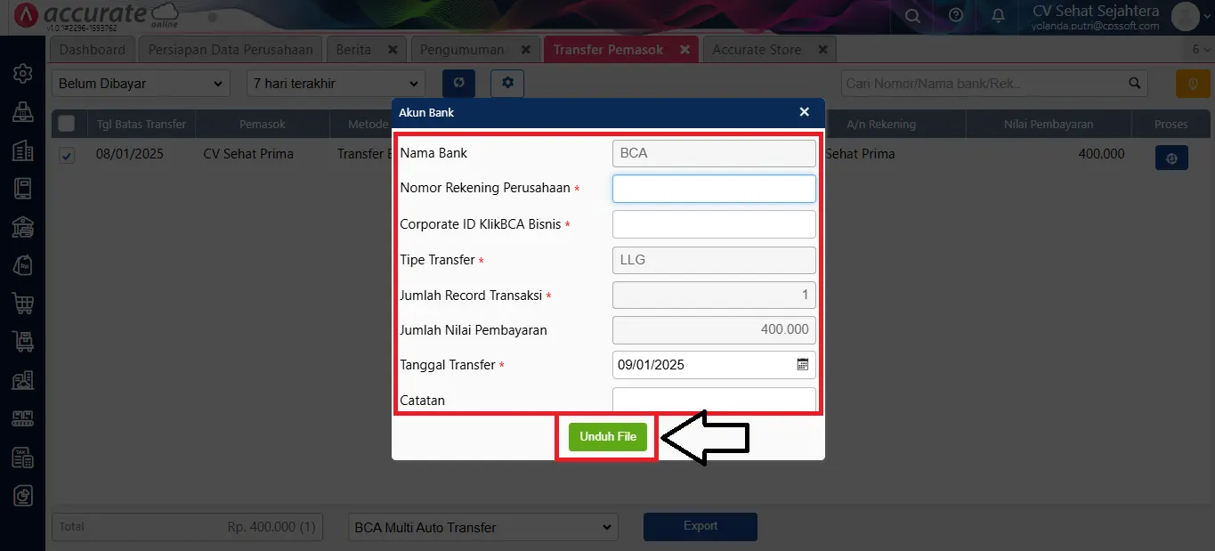Open the shopping cart sales module

click(22, 304)
